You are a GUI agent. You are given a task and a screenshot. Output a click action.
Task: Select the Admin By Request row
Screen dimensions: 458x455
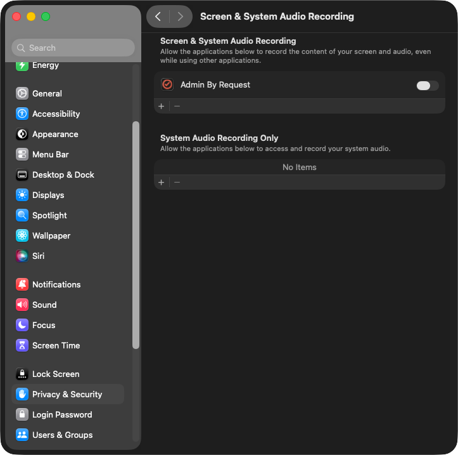[x=285, y=85]
